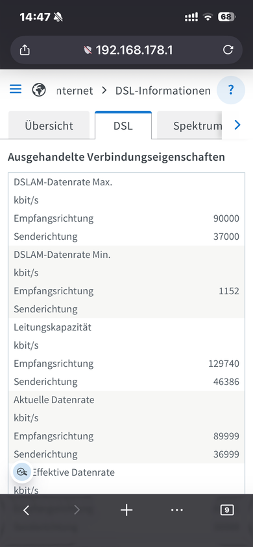Expand more tabs with right chevron
This screenshot has height=547, width=253.
coord(237,124)
